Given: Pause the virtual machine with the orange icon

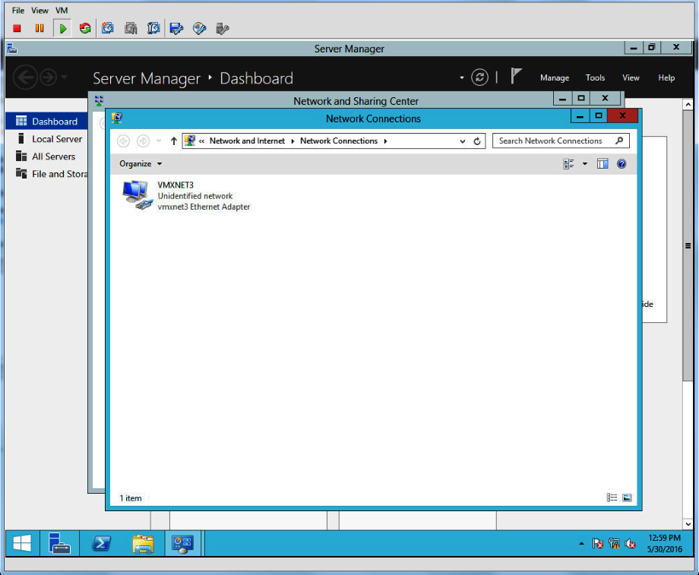Looking at the screenshot, I should pyautogui.click(x=40, y=28).
